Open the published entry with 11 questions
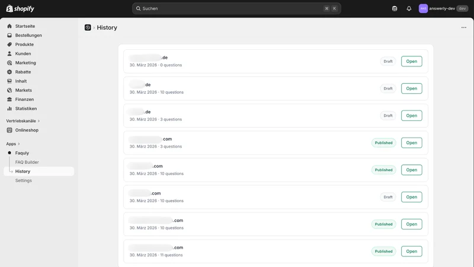The height and width of the screenshot is (267, 474). tap(411, 251)
